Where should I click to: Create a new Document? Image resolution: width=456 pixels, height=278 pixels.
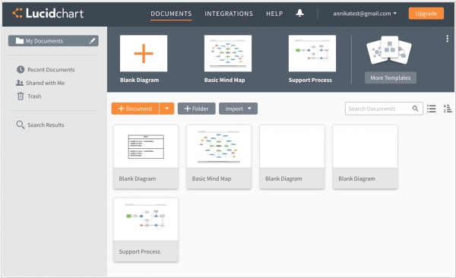coord(135,109)
